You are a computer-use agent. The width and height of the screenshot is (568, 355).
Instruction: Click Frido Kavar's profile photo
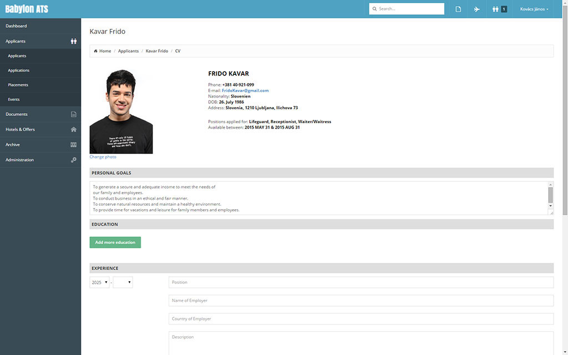pyautogui.click(x=121, y=111)
